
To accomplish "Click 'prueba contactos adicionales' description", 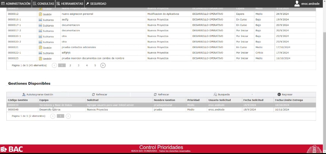I will point(79,47).
